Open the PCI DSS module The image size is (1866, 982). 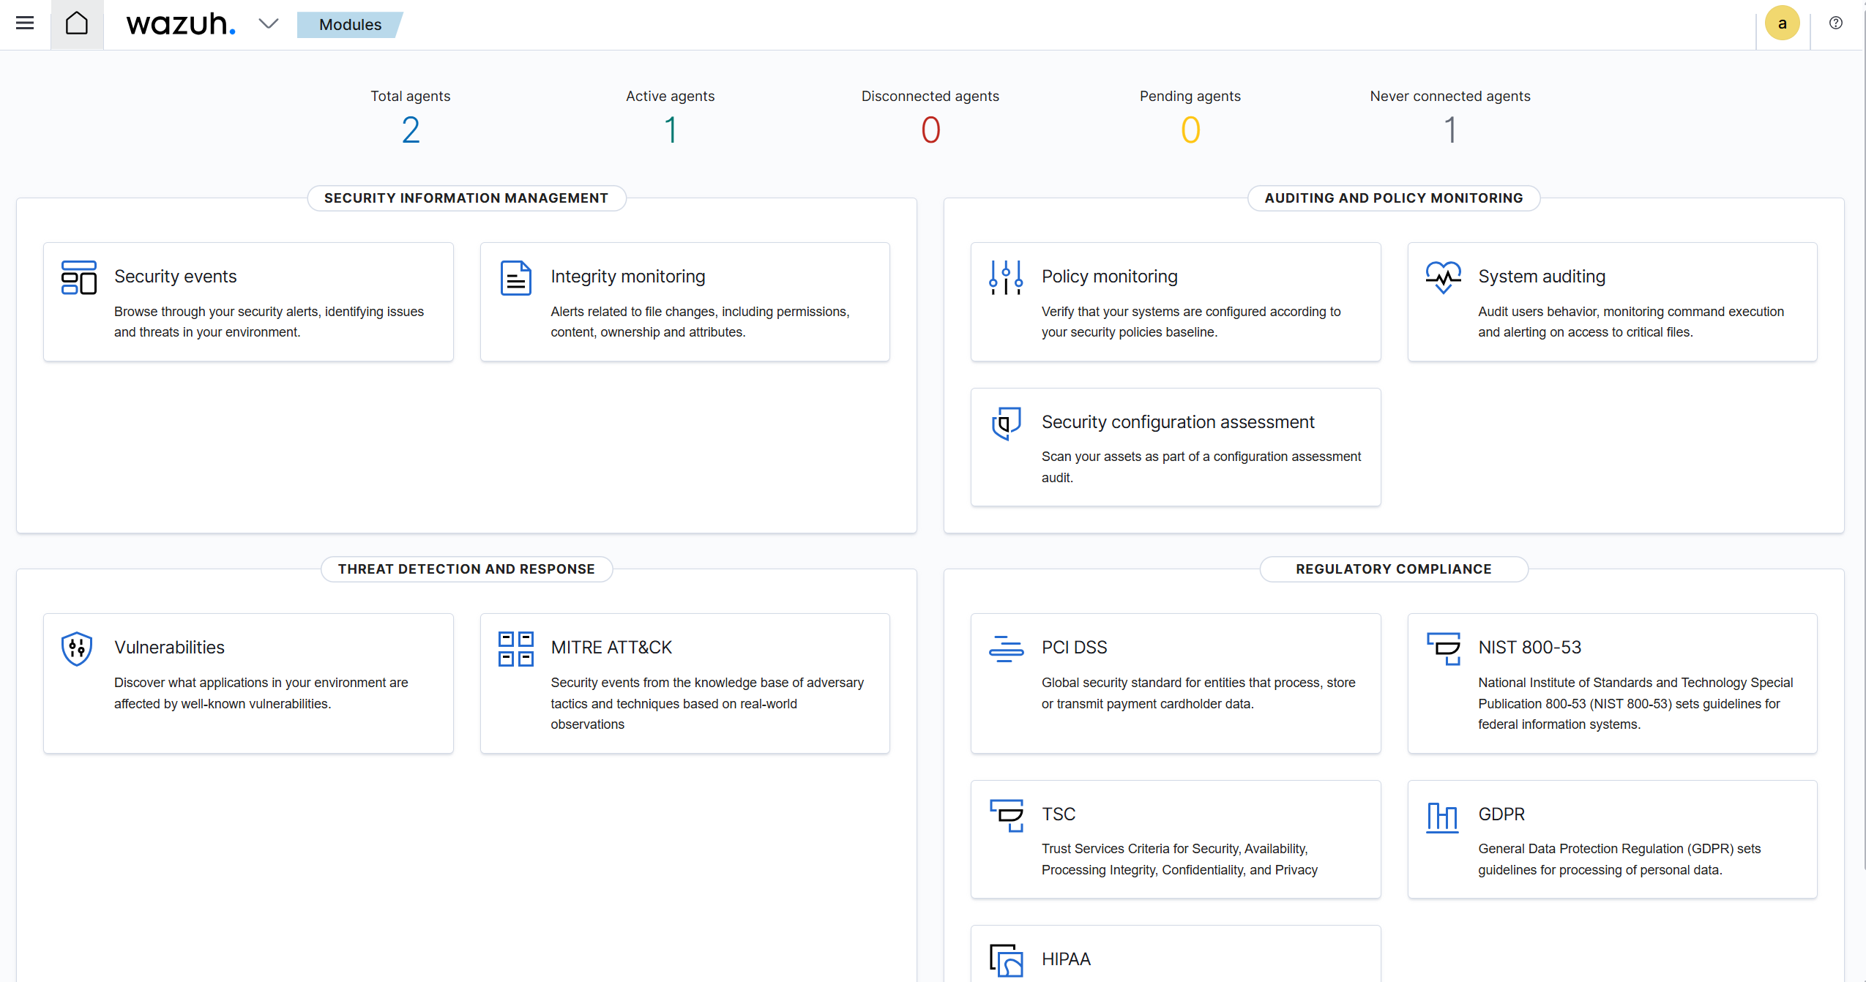[x=1074, y=648]
